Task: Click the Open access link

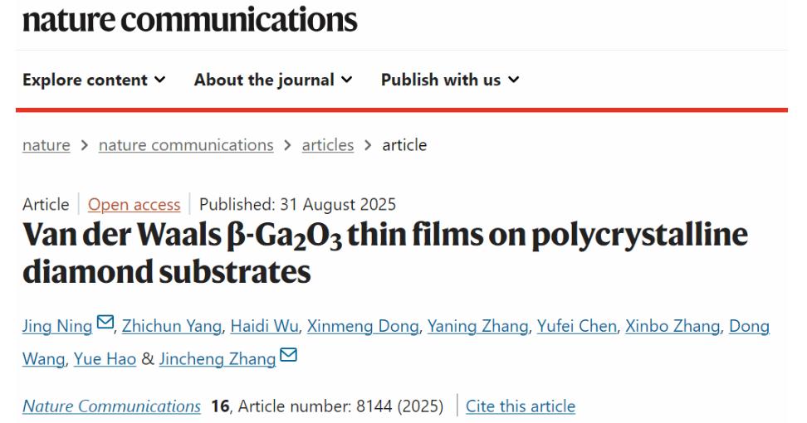Action: (134, 205)
